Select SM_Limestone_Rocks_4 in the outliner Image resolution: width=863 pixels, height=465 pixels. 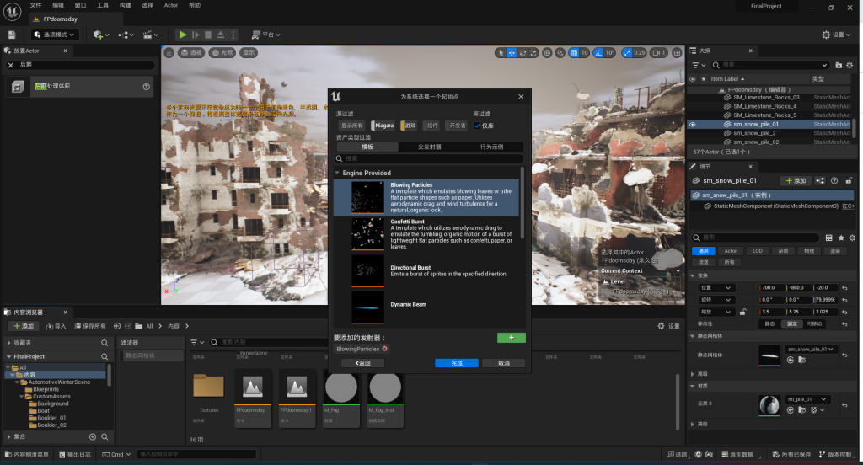coord(764,106)
